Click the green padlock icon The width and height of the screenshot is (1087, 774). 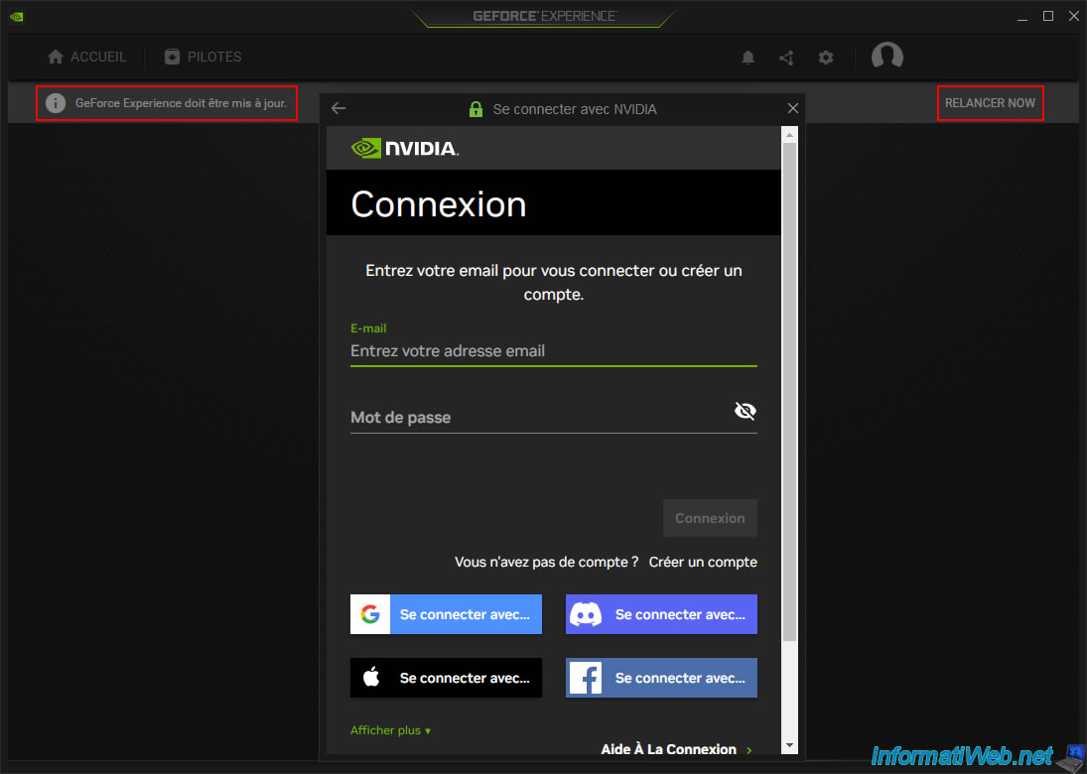[476, 109]
